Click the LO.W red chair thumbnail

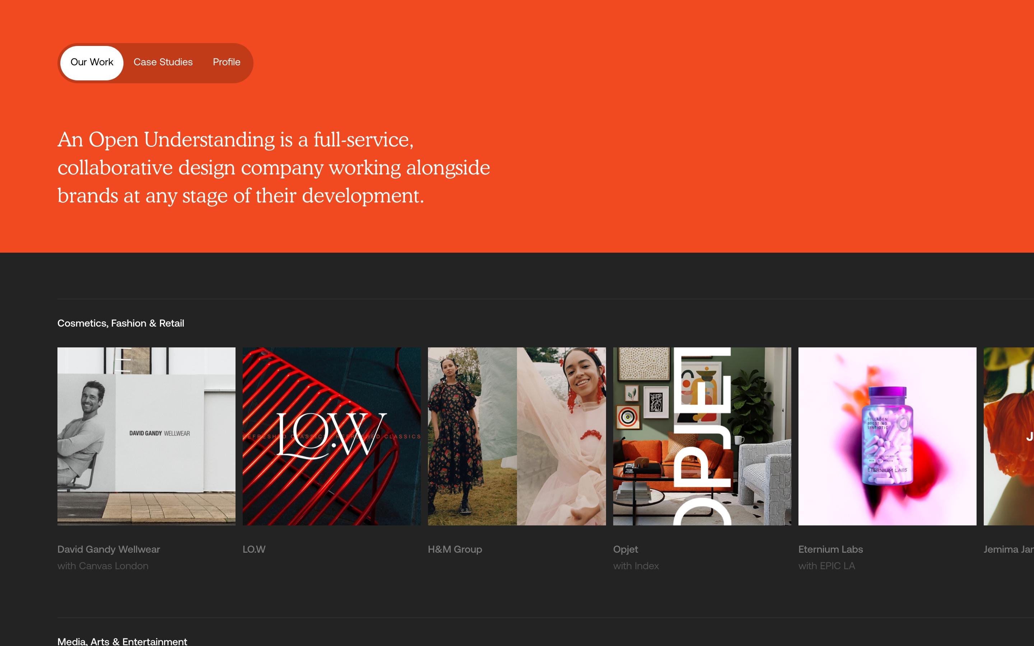coord(331,436)
